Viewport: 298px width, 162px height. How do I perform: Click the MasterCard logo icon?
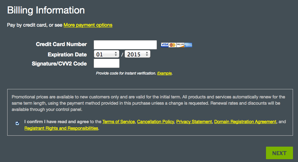point(172,45)
